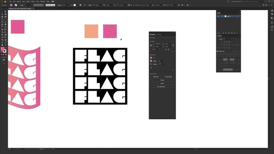274x154 pixels.
Task: Click the Width field in the Properties panel
Action: 167,44
